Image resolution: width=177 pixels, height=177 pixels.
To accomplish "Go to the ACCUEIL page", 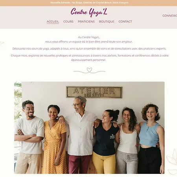I will (x=53, y=22).
